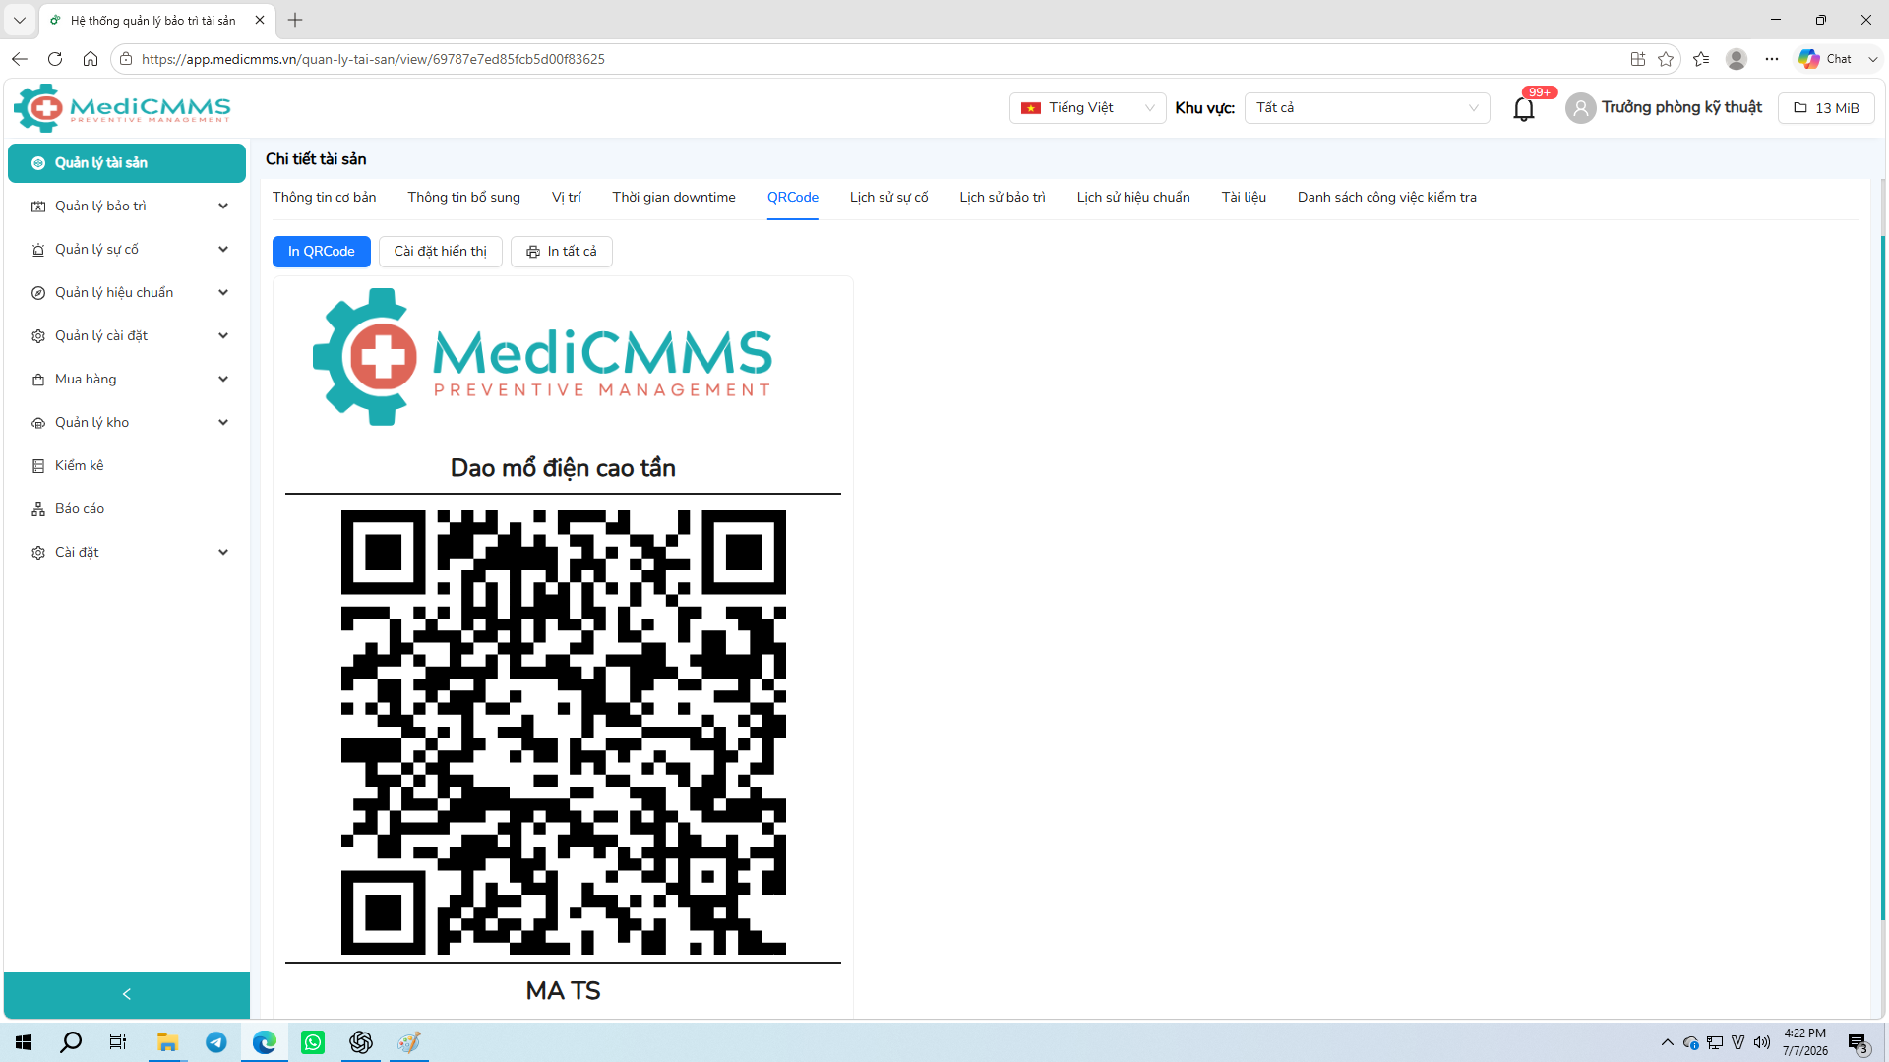This screenshot has width=1889, height=1062.
Task: Select the active QRCode tab
Action: point(793,198)
